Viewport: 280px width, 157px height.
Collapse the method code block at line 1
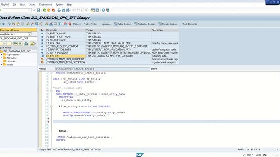(x=52, y=73)
